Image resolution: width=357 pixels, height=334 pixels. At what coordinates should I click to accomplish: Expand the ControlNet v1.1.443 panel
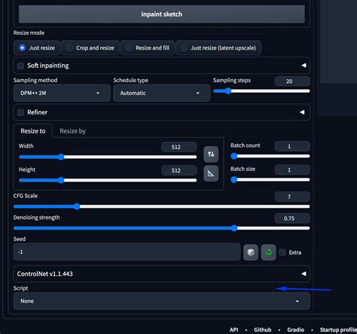(x=162, y=274)
